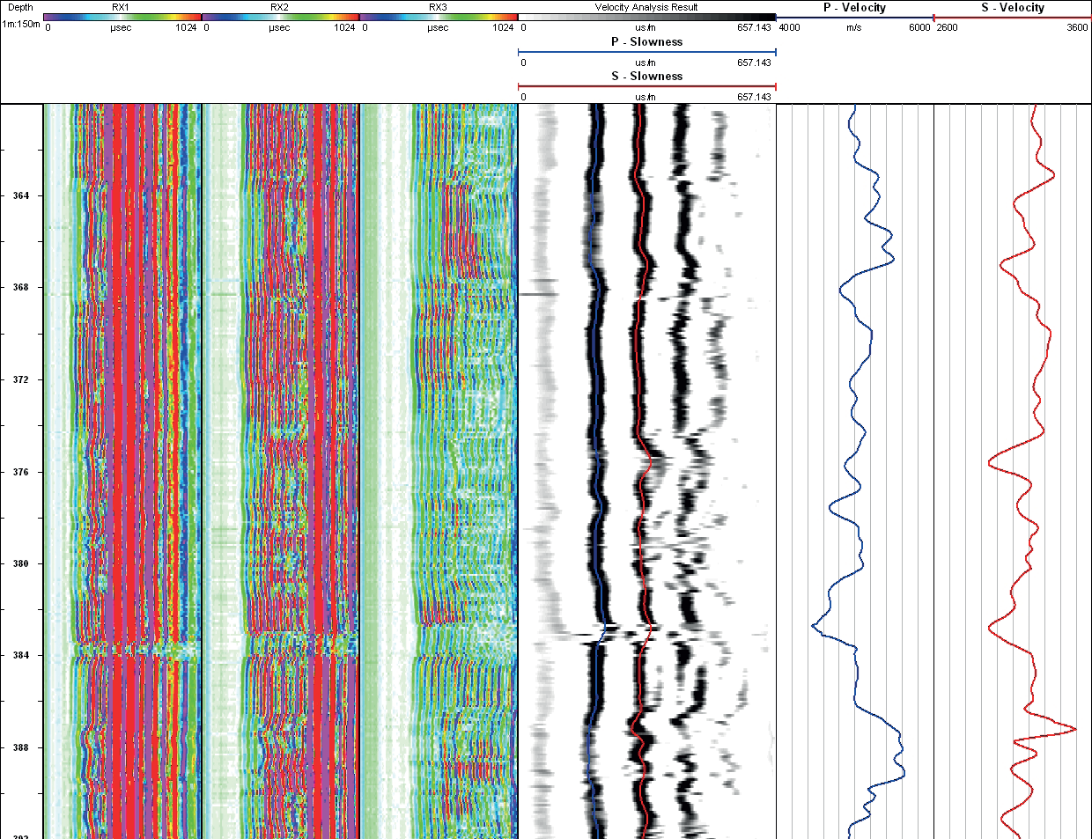Click the 4000 m/s scale minimum label
The width and height of the screenshot is (1092, 839).
point(789,27)
